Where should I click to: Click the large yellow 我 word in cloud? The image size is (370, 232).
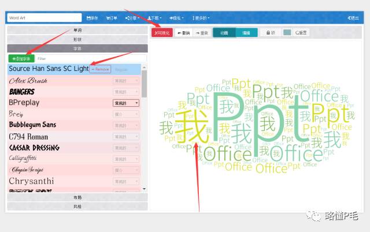[x=192, y=127]
